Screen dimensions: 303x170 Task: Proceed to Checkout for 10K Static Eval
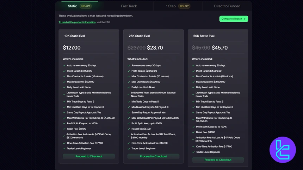[89, 156]
